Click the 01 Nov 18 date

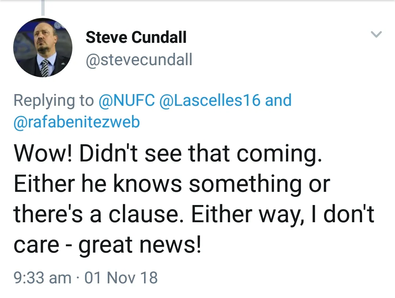[x=121, y=277]
